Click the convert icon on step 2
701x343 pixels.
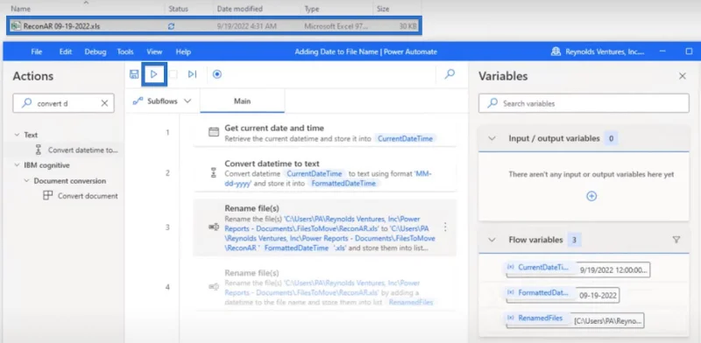pos(213,173)
